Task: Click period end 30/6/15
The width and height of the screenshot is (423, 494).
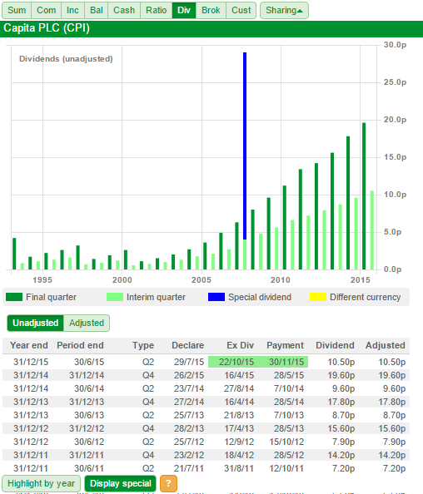Action: [x=89, y=362]
